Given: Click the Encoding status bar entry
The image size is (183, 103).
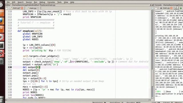Looking at the screenshot, I should pos(134,102).
